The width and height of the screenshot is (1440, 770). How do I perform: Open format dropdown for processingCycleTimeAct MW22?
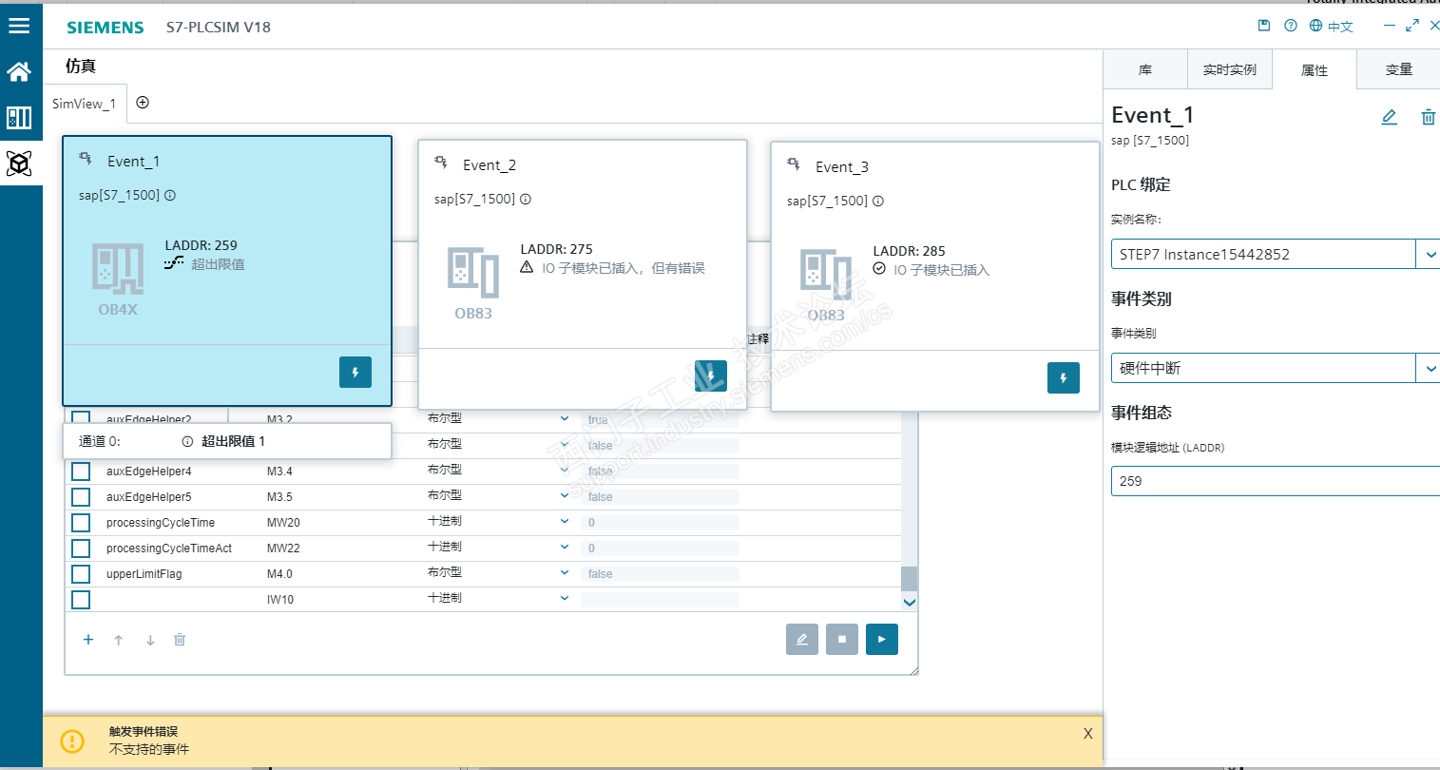(x=565, y=547)
